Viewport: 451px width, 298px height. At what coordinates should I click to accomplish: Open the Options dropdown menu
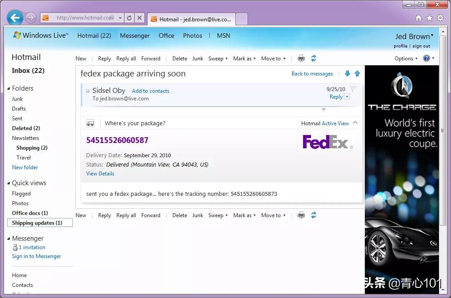[406, 59]
